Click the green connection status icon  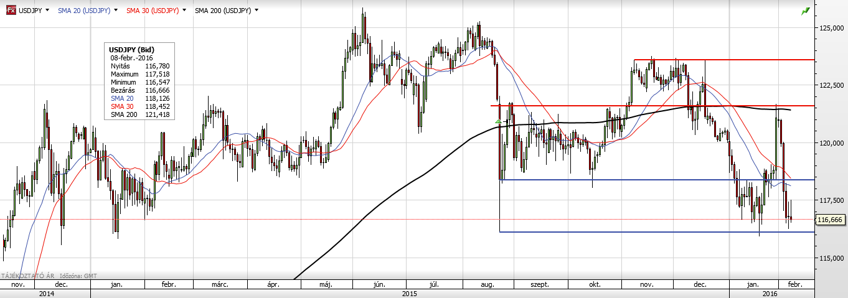806,11
